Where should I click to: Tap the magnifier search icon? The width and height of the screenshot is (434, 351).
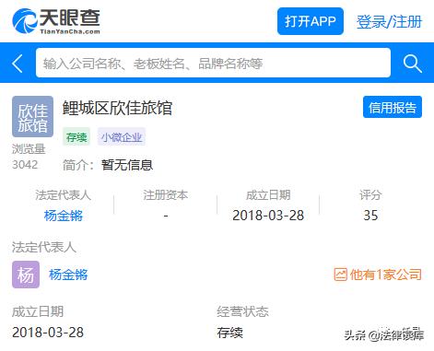(x=412, y=64)
